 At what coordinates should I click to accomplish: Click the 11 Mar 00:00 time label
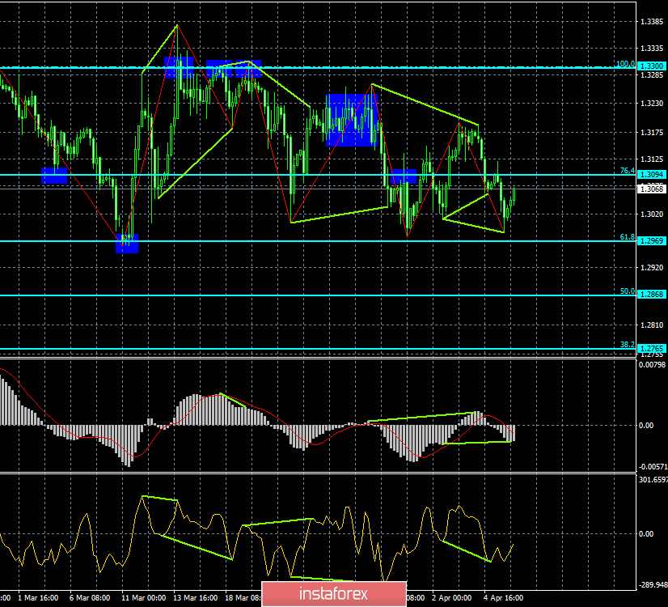(x=144, y=597)
